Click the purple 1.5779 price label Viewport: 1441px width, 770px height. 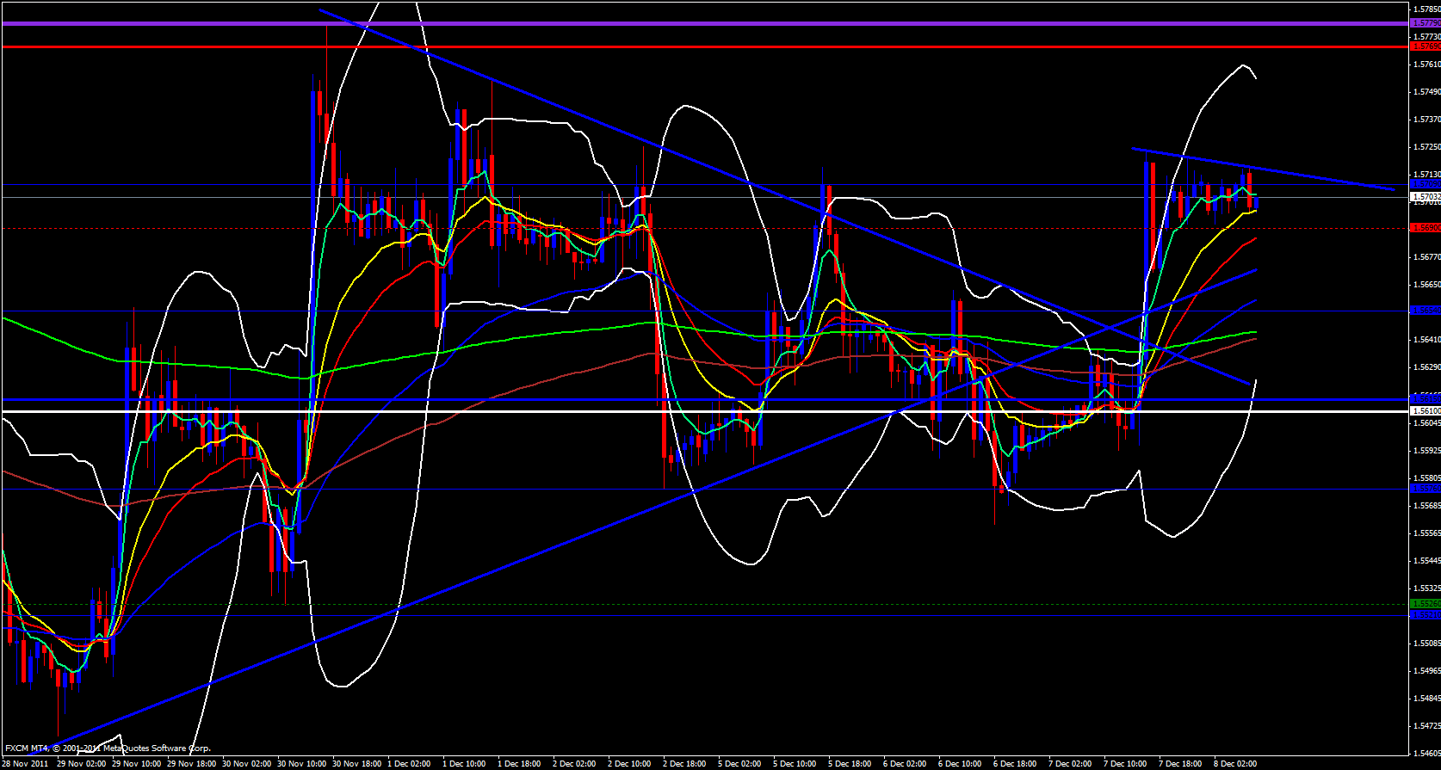pyautogui.click(x=1426, y=23)
